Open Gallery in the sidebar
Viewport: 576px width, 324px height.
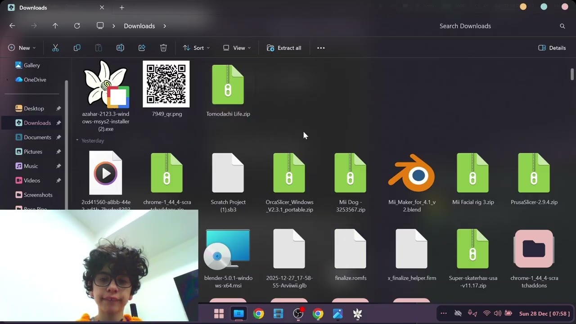pyautogui.click(x=31, y=65)
